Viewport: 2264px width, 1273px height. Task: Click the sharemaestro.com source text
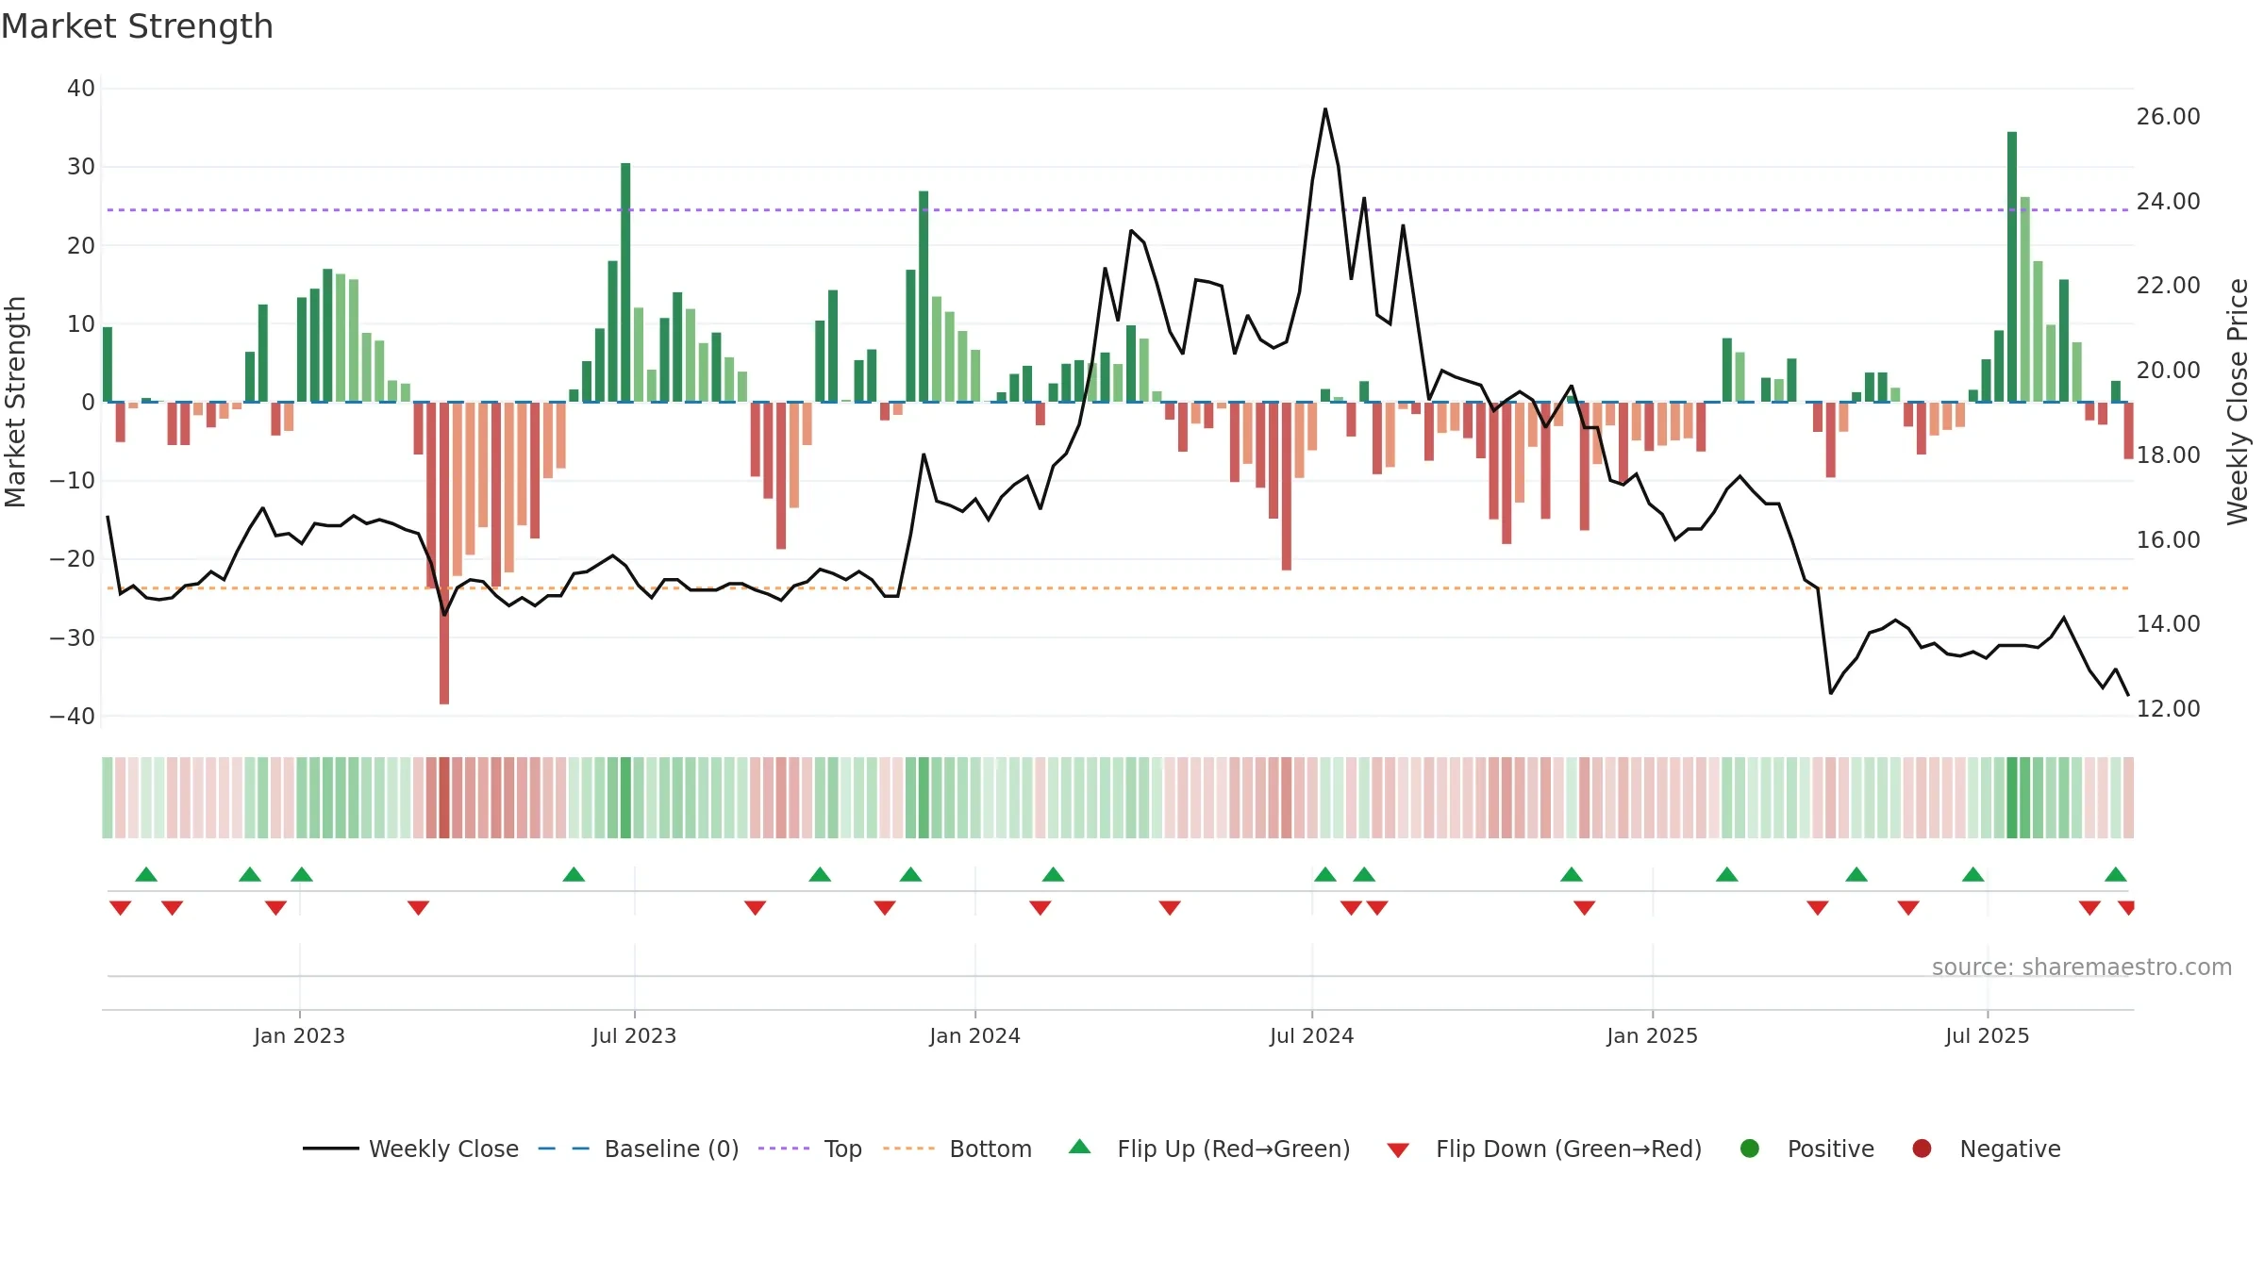2082,967
